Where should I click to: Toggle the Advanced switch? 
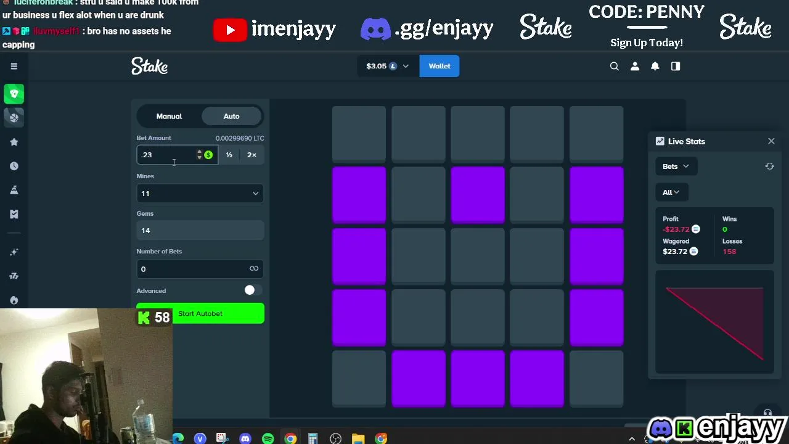click(251, 290)
